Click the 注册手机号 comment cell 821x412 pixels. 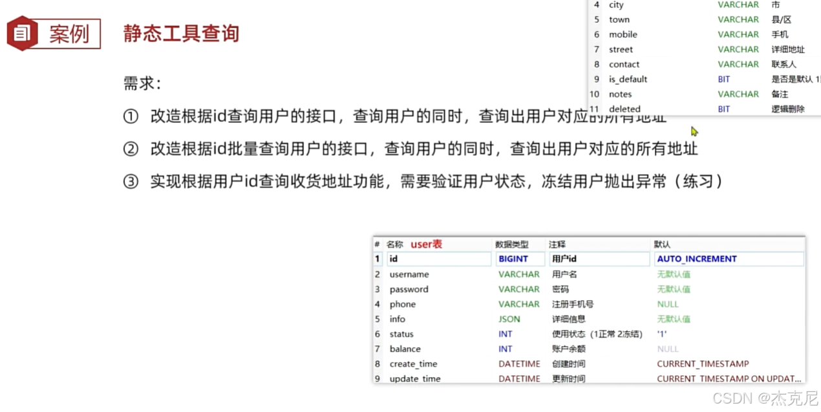pos(573,304)
